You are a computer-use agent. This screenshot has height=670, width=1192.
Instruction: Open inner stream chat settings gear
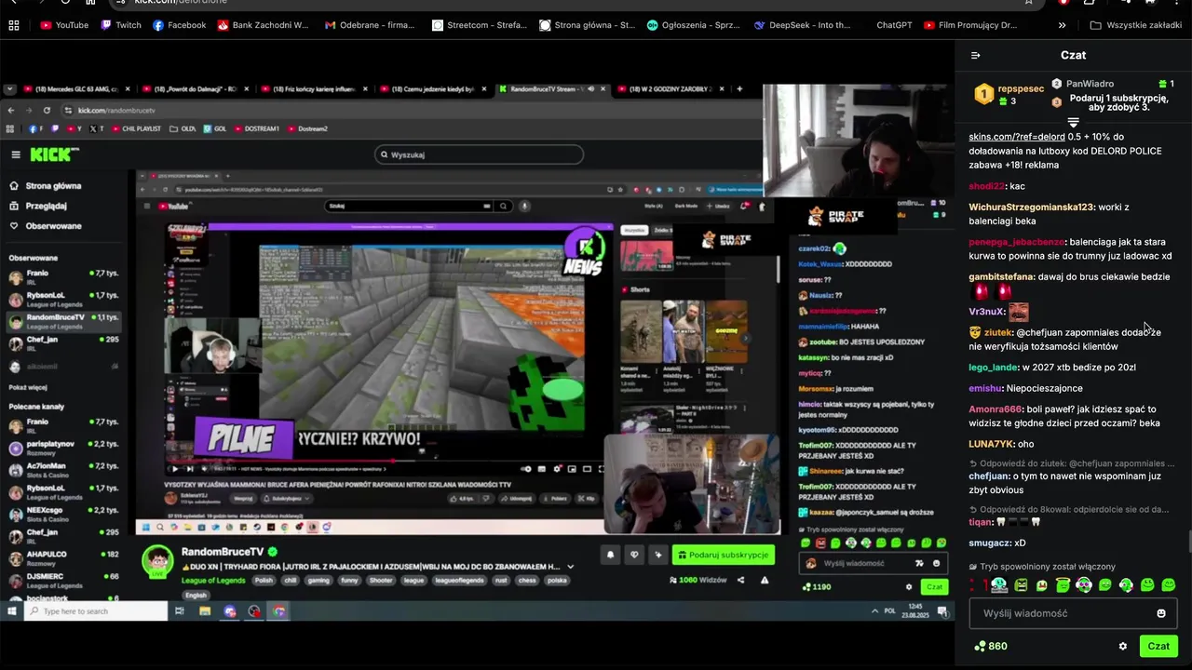pos(909,586)
